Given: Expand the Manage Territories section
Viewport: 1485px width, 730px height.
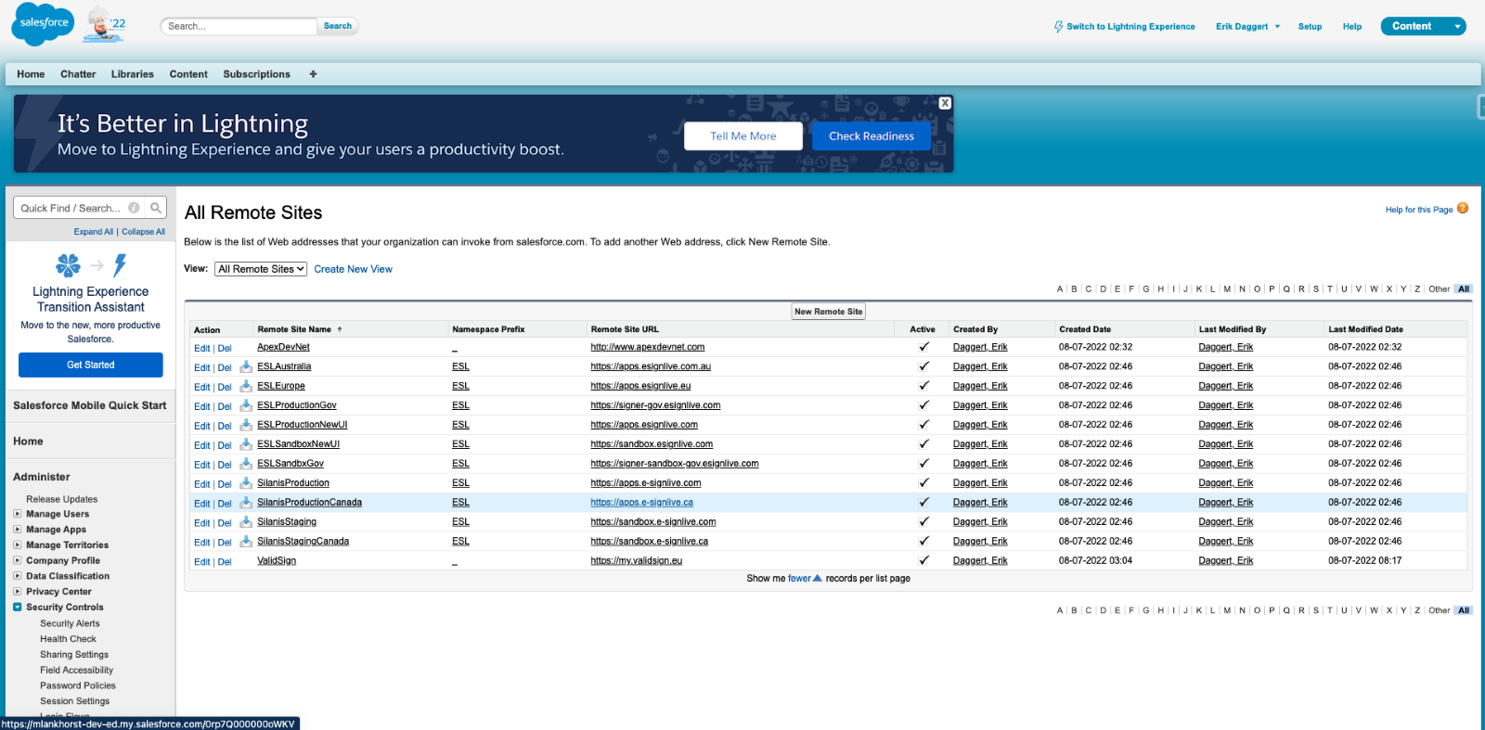Looking at the screenshot, I should [18, 544].
